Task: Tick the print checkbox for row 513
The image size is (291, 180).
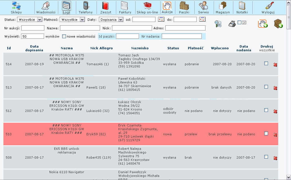Action: pos(266,87)
